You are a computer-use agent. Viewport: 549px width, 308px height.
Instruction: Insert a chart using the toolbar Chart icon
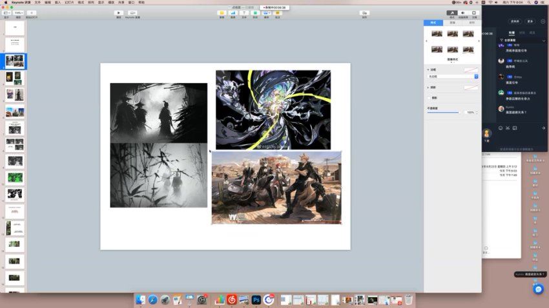(233, 13)
